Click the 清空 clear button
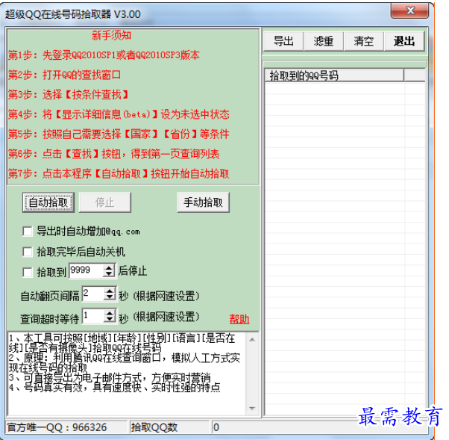 [x=364, y=41]
